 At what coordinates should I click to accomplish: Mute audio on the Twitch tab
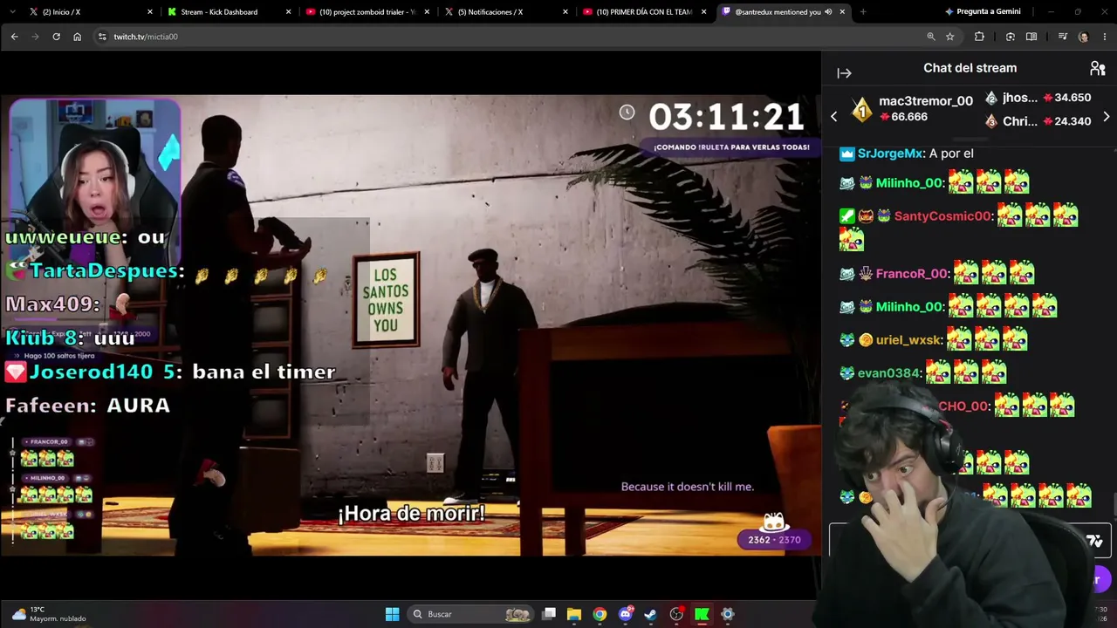coord(828,12)
